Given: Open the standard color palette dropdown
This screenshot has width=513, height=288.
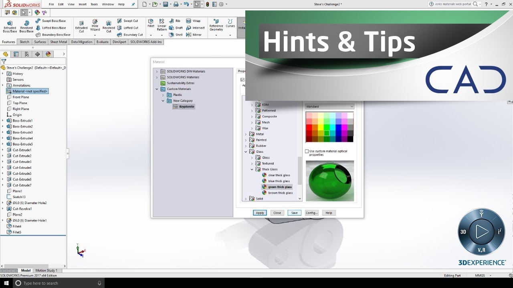Looking at the screenshot, I should (329, 106).
